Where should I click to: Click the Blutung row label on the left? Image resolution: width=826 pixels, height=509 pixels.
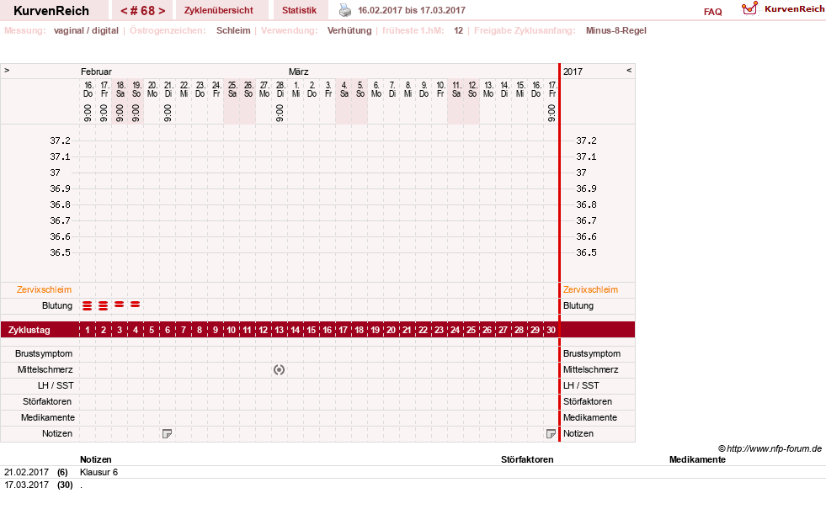(x=57, y=306)
